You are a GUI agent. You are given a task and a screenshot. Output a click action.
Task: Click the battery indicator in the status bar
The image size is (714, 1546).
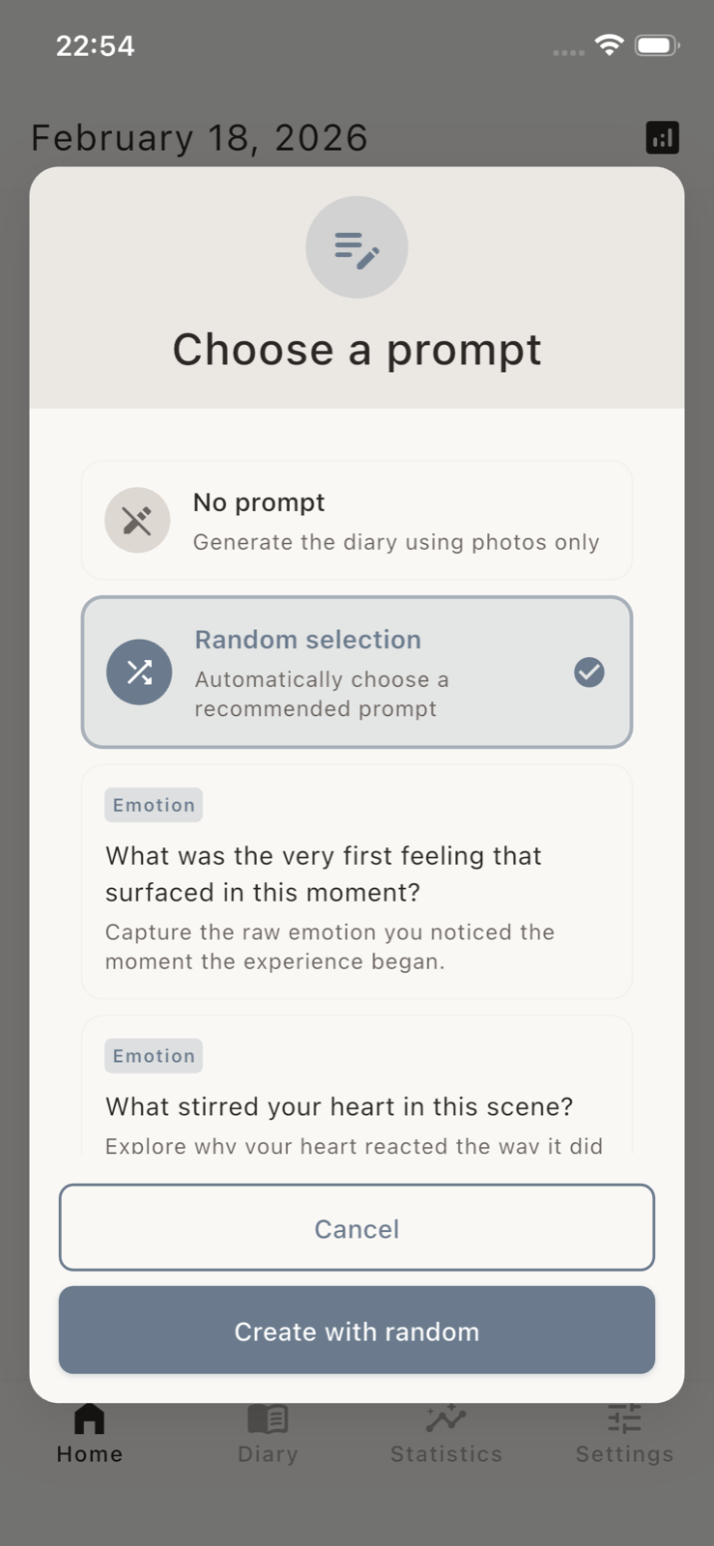click(x=655, y=44)
